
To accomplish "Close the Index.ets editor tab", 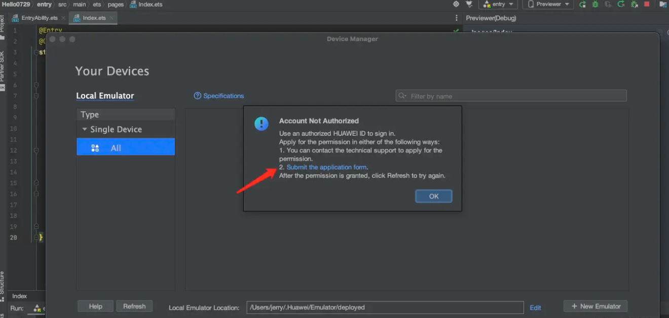I will tap(112, 18).
